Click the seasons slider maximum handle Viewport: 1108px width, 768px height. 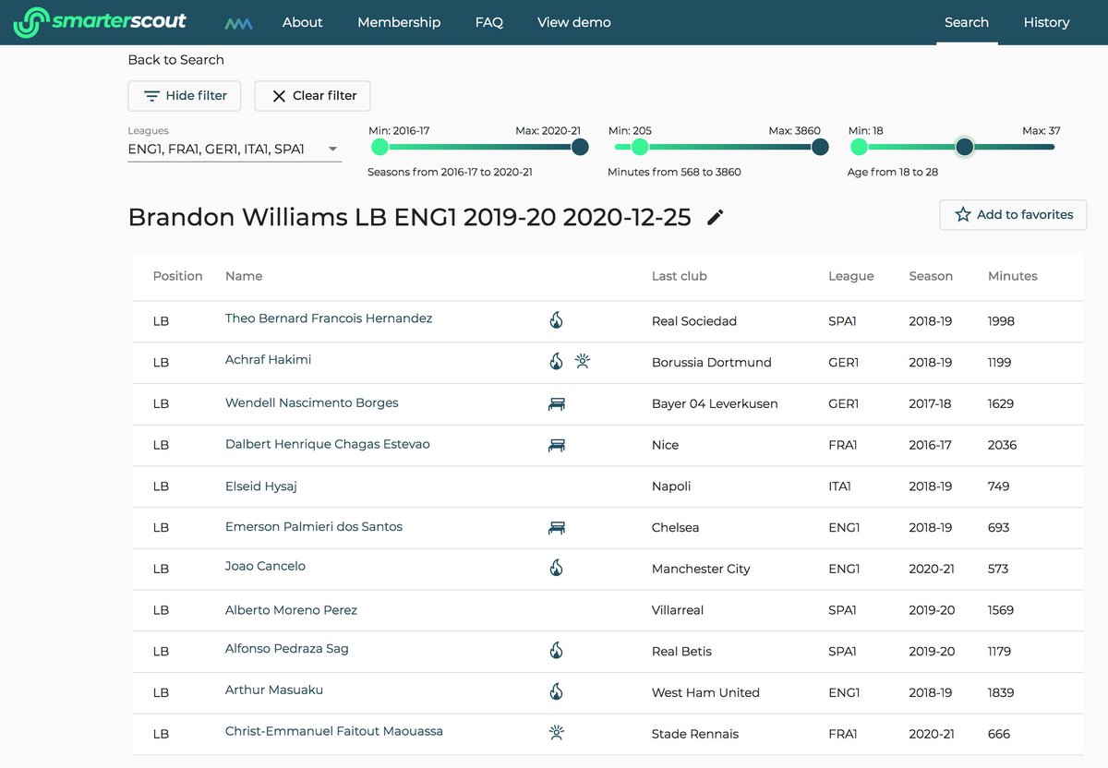[x=580, y=147]
